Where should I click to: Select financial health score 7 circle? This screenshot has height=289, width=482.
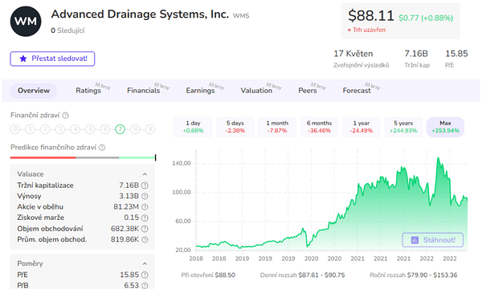coord(120,129)
